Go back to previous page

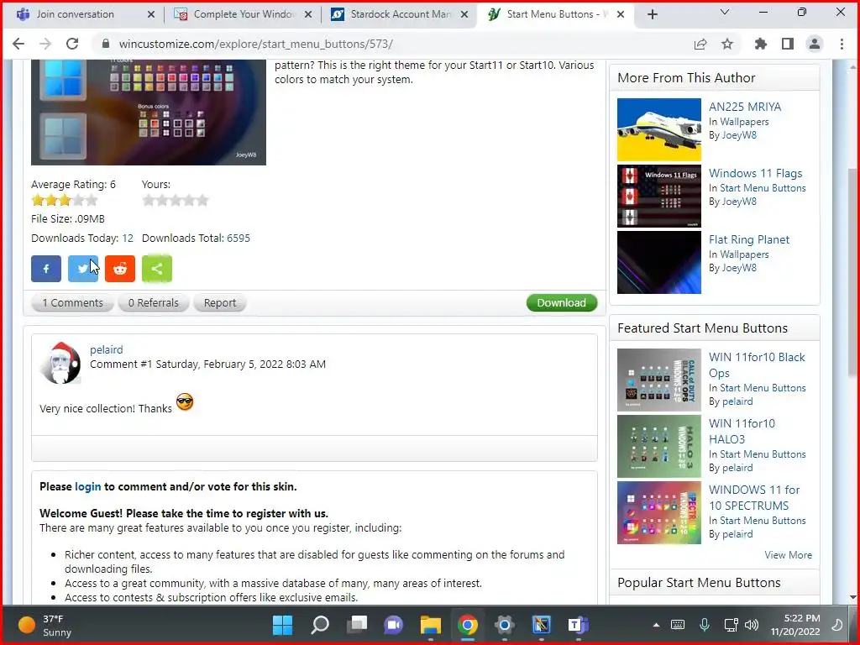pos(18,44)
